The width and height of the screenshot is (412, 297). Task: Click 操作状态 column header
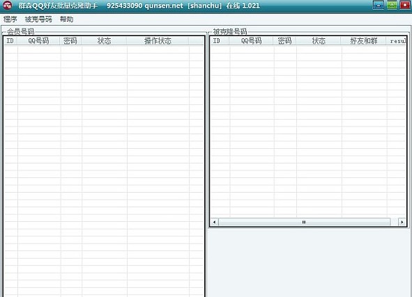158,40
